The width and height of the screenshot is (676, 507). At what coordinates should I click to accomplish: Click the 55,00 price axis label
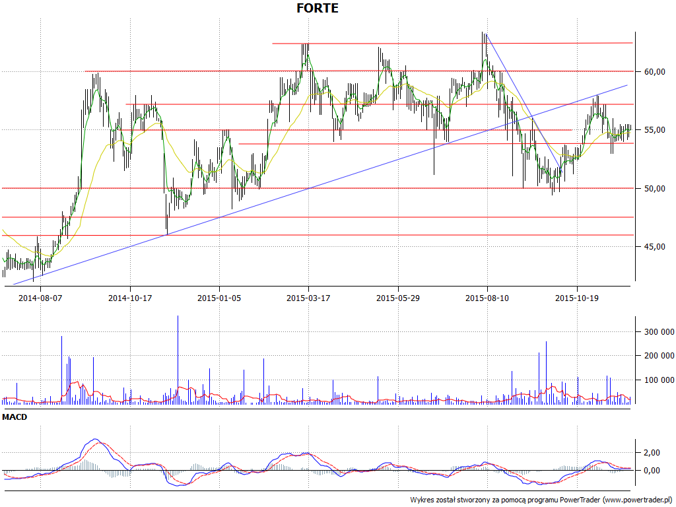tap(654, 130)
